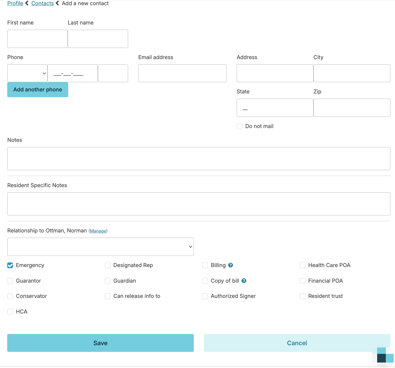Focus the State field
This screenshot has width=395, height=368.
[275, 108]
